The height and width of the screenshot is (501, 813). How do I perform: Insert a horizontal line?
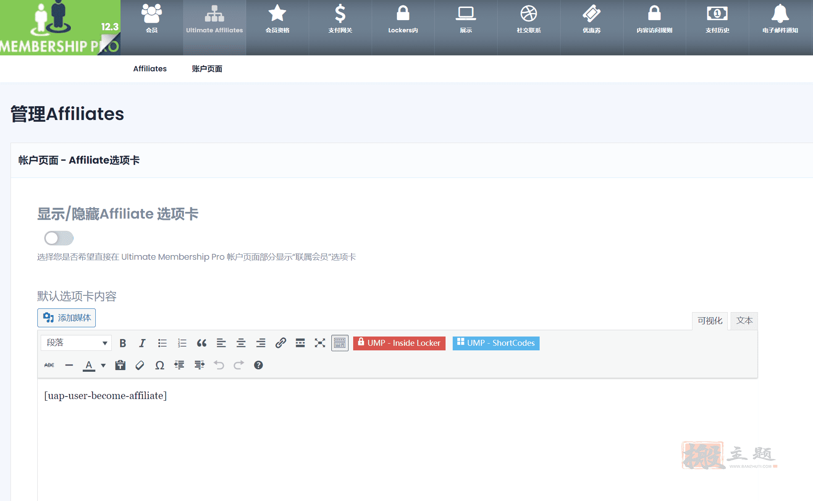[69, 365]
